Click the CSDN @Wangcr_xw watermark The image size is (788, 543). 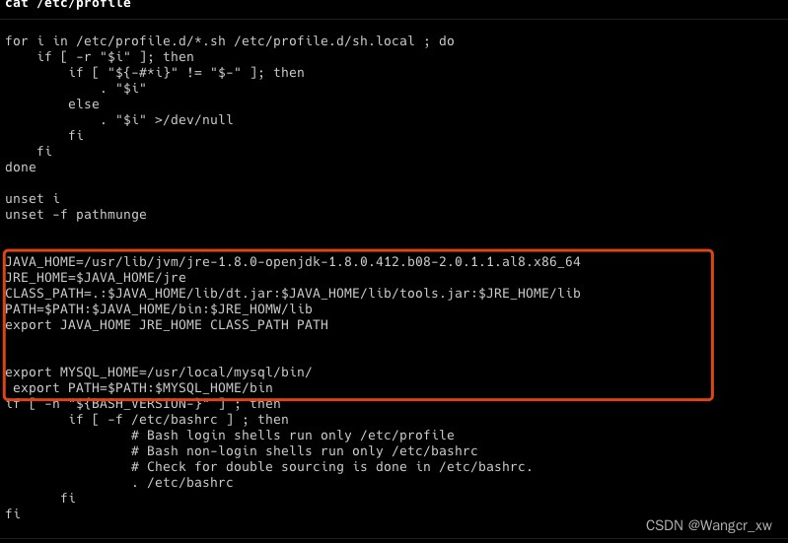pyautogui.click(x=708, y=525)
